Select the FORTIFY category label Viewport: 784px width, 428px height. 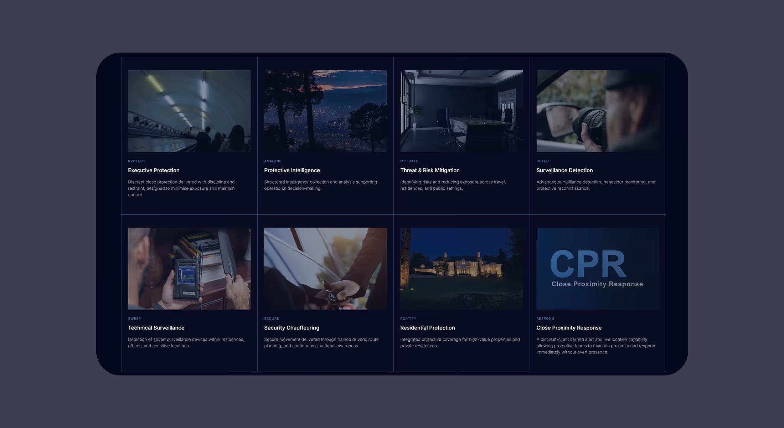tap(408, 319)
